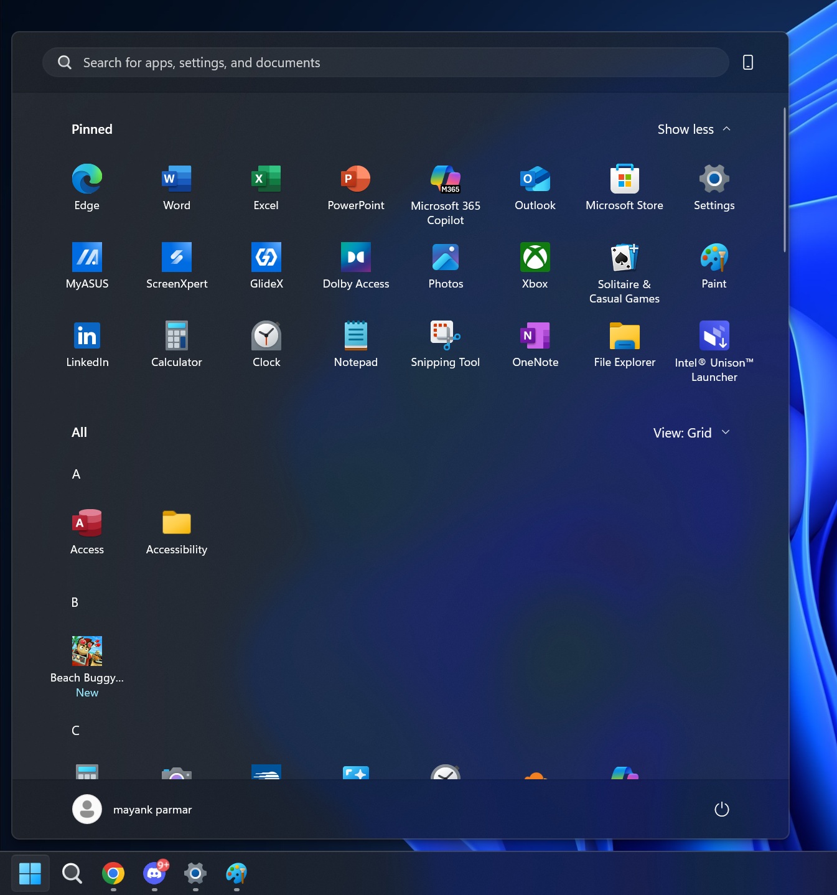This screenshot has width=837, height=895.
Task: Open the pinned Excel app
Action: pos(266,187)
